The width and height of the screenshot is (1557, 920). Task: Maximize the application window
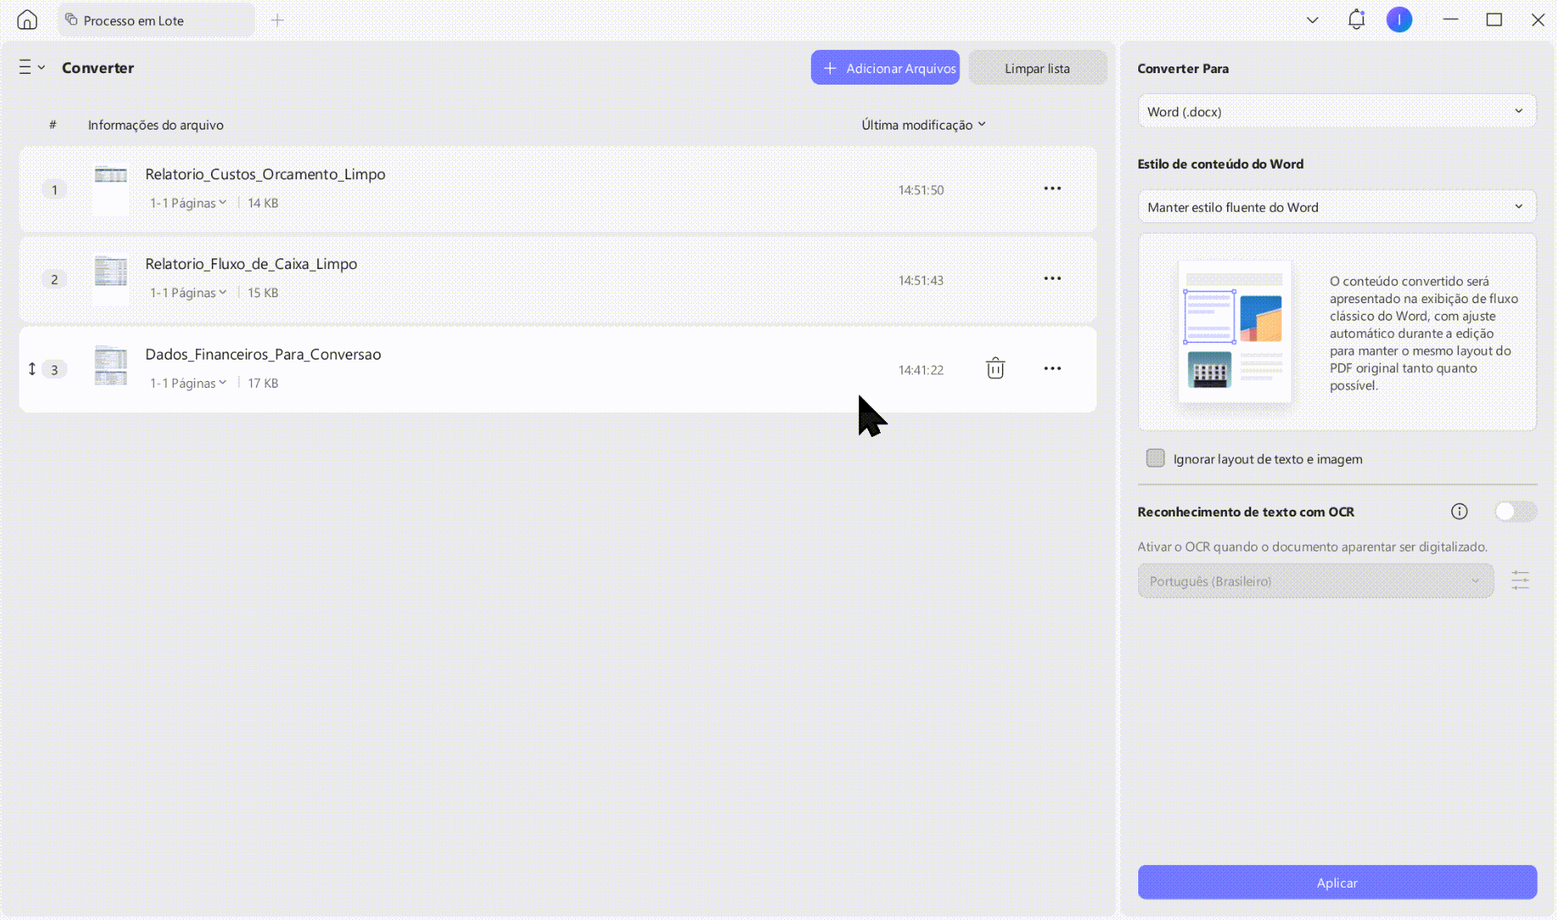(1494, 19)
